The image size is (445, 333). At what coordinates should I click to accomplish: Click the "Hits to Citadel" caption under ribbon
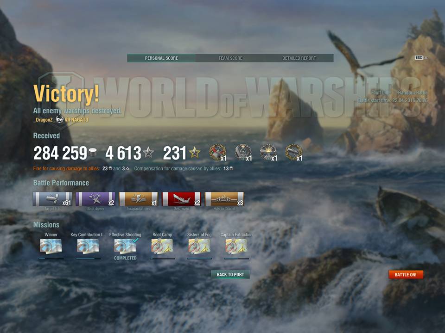pos(224,209)
